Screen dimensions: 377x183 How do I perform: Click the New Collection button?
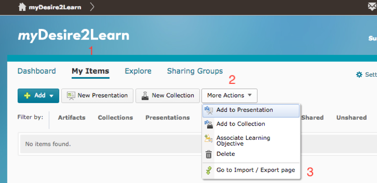pos(167,95)
